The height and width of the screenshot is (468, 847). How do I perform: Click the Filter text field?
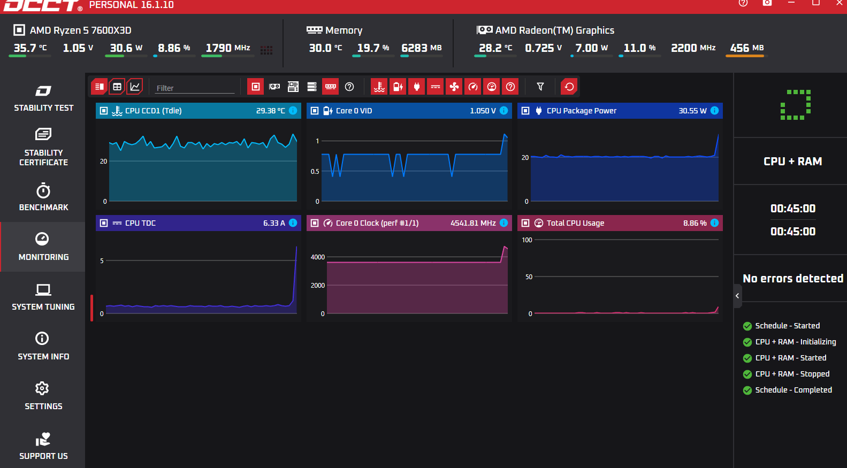(x=195, y=88)
